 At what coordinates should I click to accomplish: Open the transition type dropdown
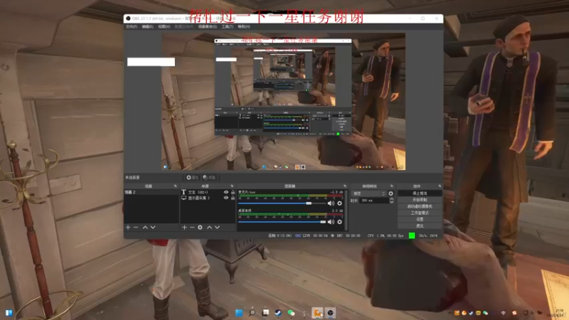coord(368,193)
